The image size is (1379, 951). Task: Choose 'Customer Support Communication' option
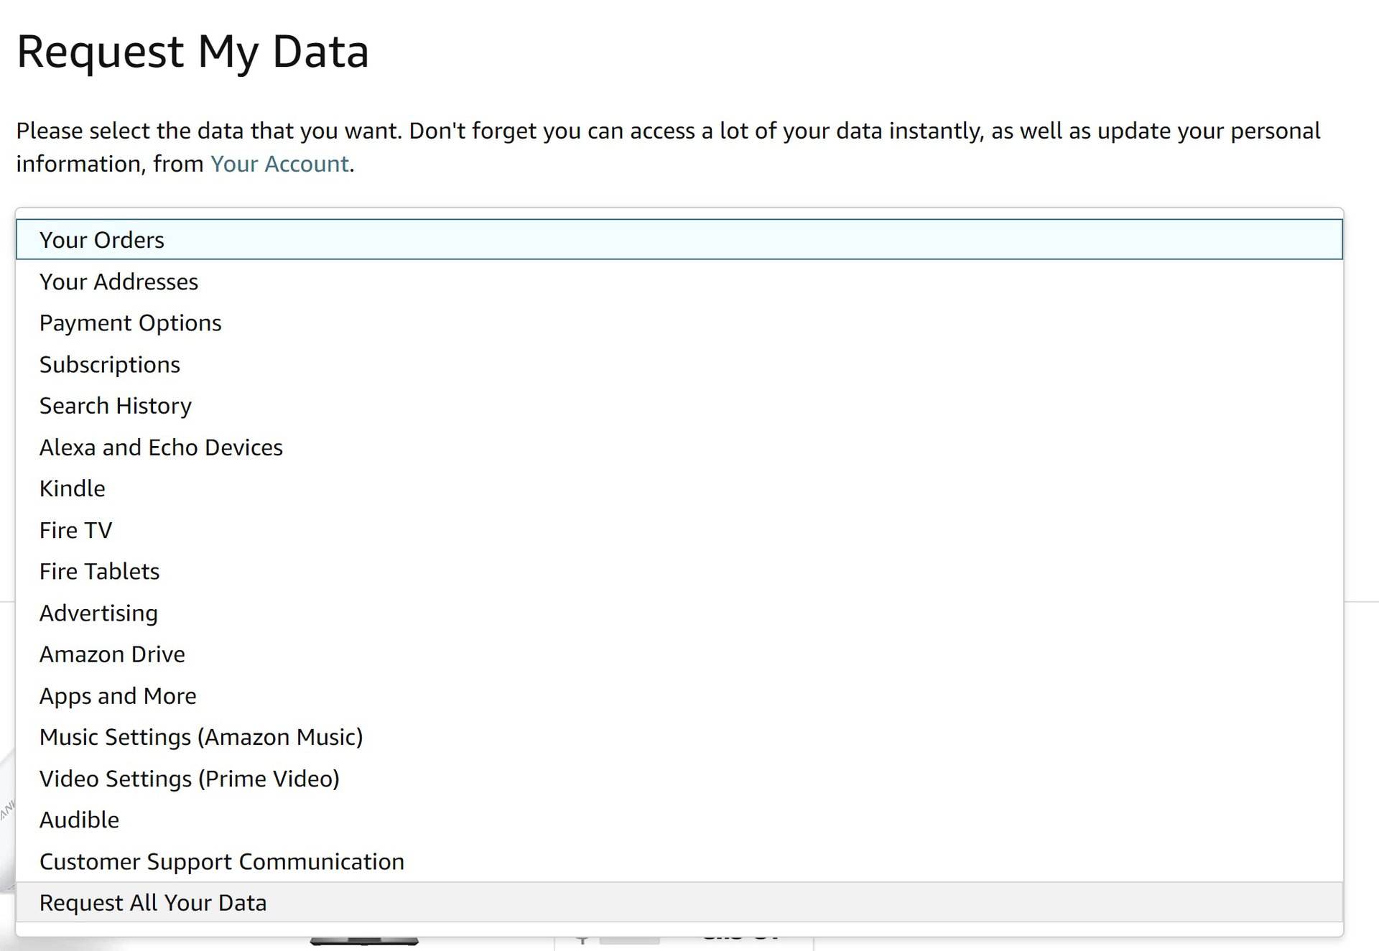point(679,861)
